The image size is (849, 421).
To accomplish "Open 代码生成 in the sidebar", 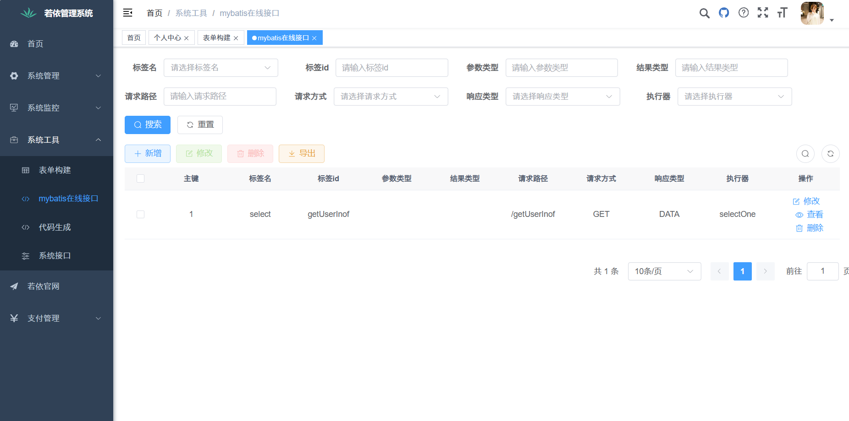I will 55,227.
